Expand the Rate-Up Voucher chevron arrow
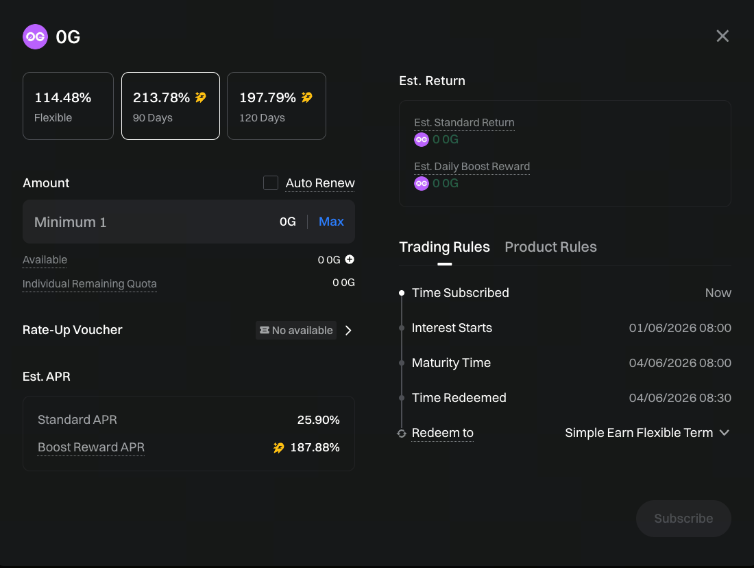754x568 pixels. click(348, 330)
